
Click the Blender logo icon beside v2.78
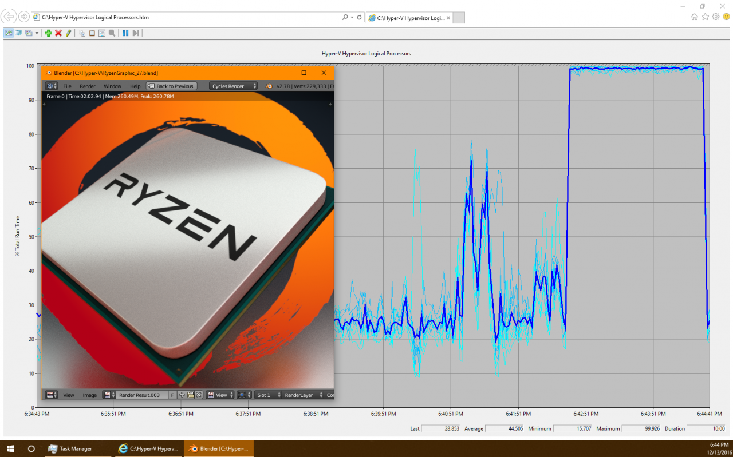tap(269, 86)
